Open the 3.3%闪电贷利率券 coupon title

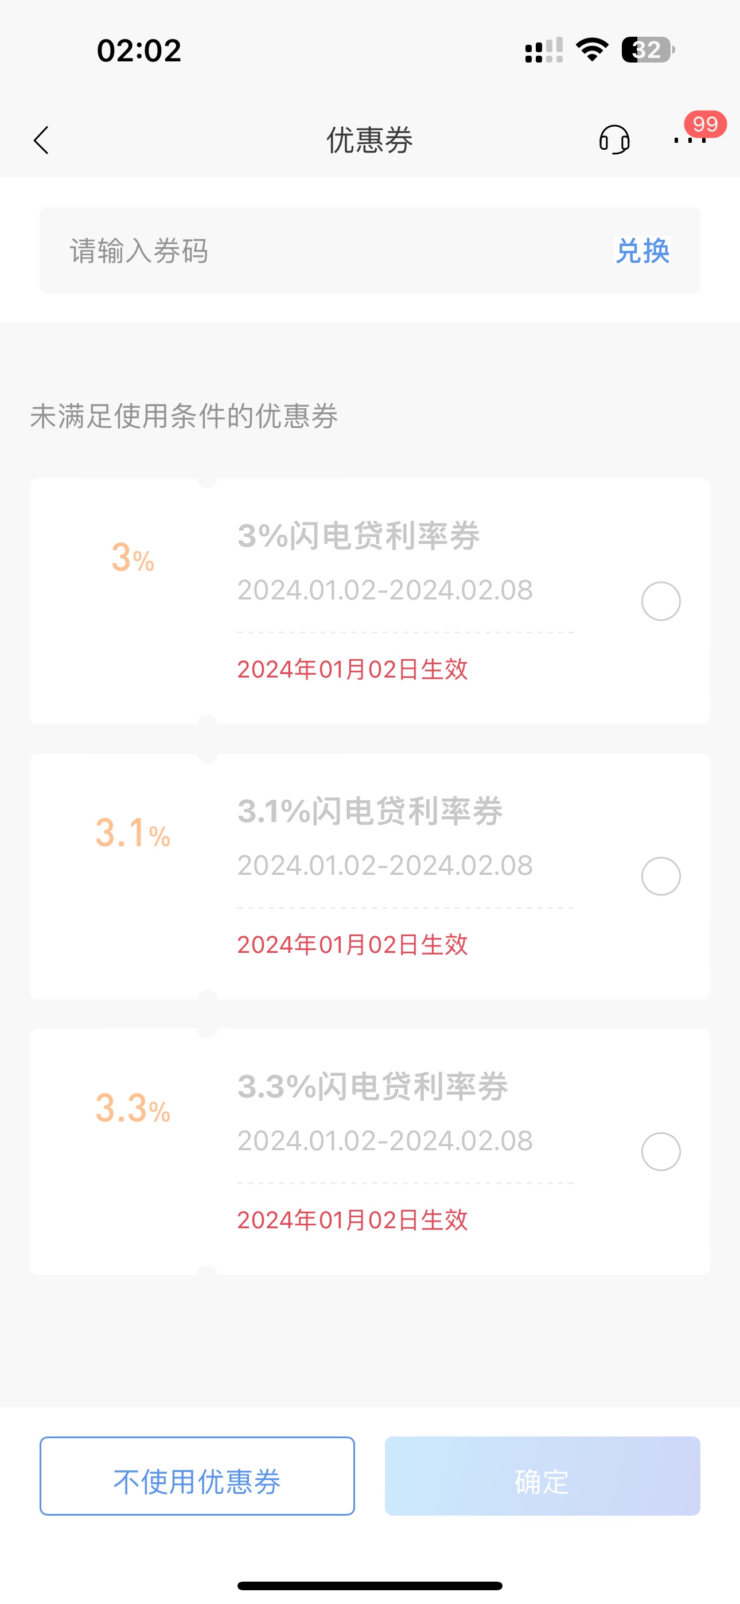[372, 1086]
